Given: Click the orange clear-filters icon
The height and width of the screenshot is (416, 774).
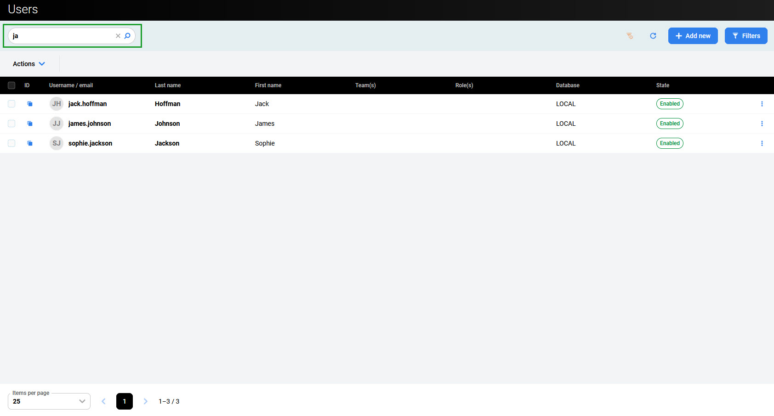Looking at the screenshot, I should pos(630,36).
